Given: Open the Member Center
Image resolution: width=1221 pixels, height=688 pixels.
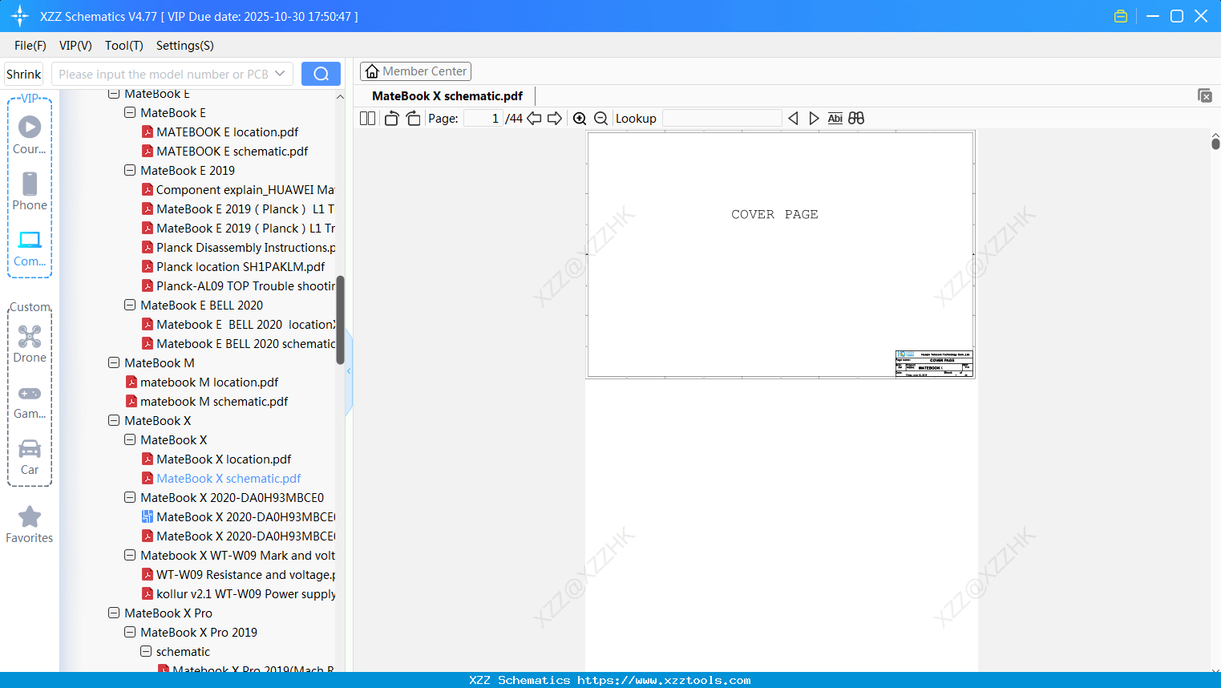Looking at the screenshot, I should click(x=415, y=71).
